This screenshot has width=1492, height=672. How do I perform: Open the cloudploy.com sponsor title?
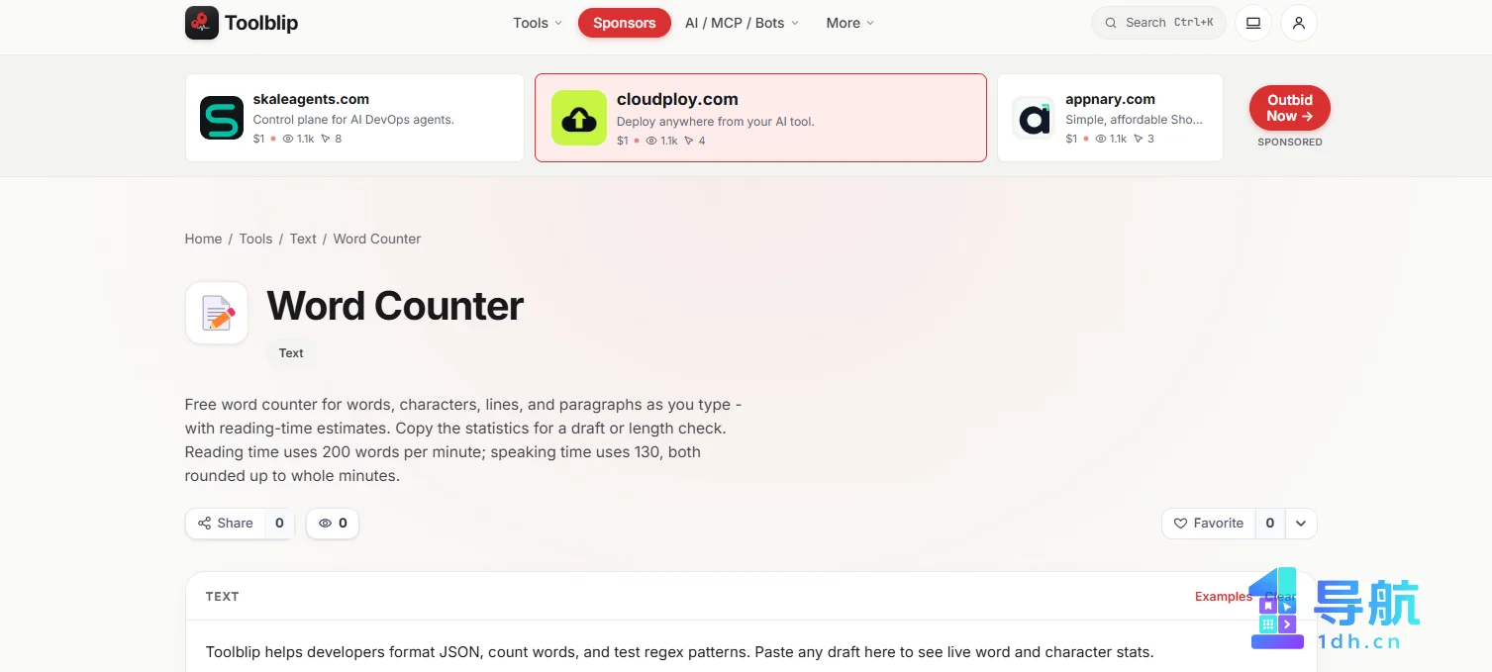coord(677,99)
